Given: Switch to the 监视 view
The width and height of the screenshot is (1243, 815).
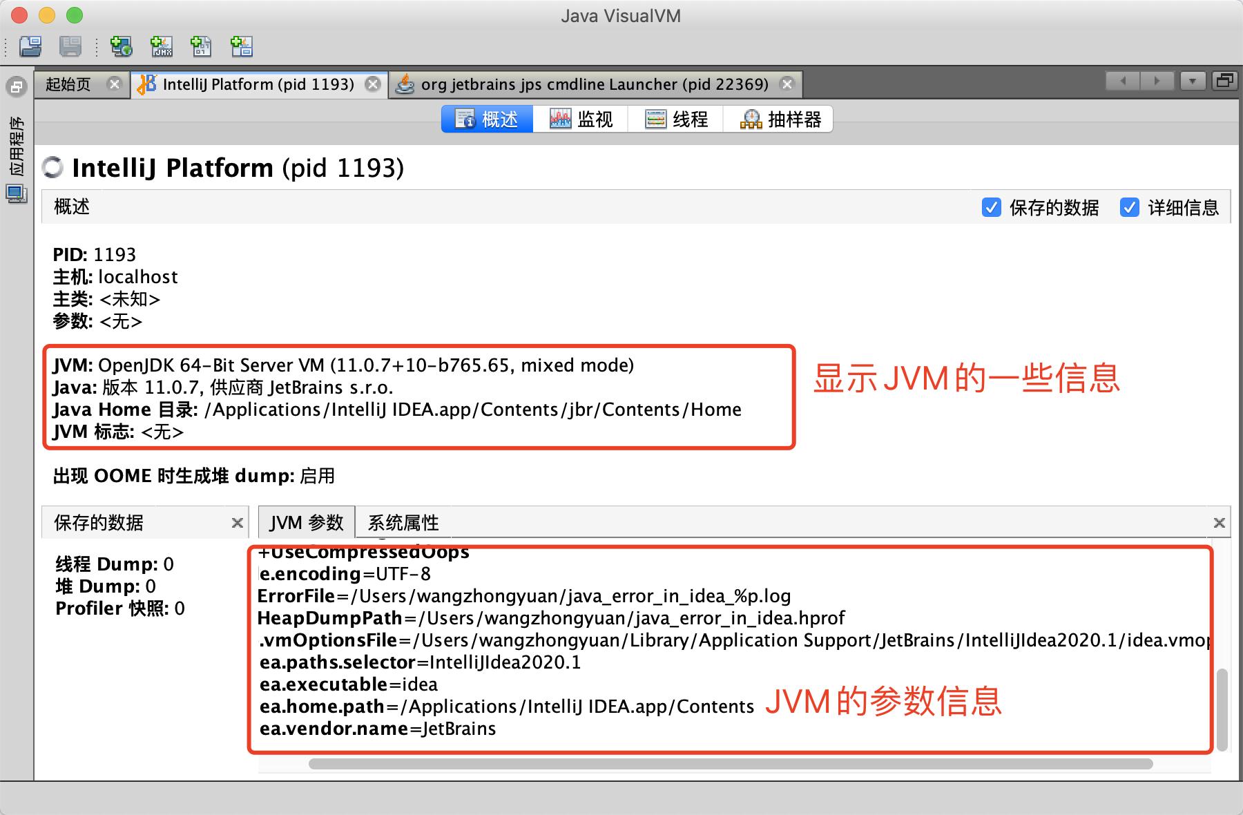Looking at the screenshot, I should point(581,119).
